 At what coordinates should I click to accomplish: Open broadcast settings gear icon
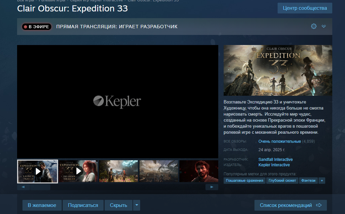point(314,27)
